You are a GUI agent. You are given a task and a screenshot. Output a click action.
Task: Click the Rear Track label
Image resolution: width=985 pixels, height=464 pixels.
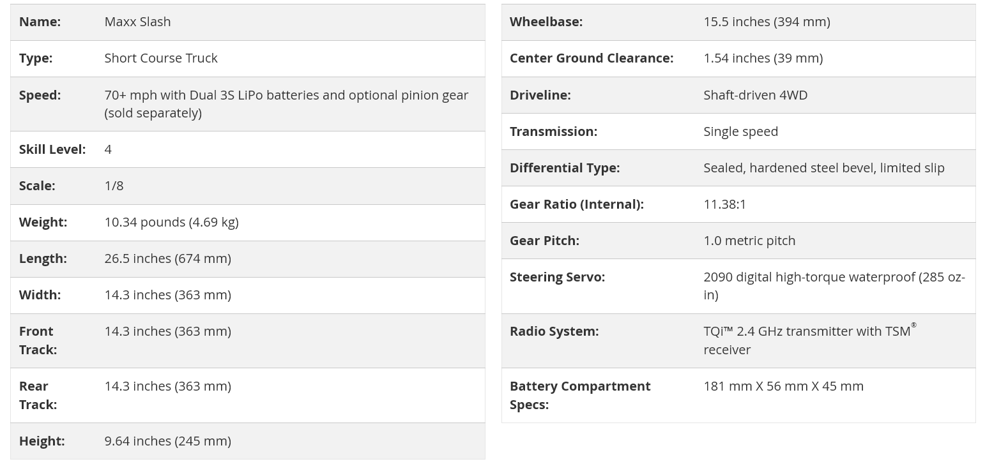coord(38,395)
